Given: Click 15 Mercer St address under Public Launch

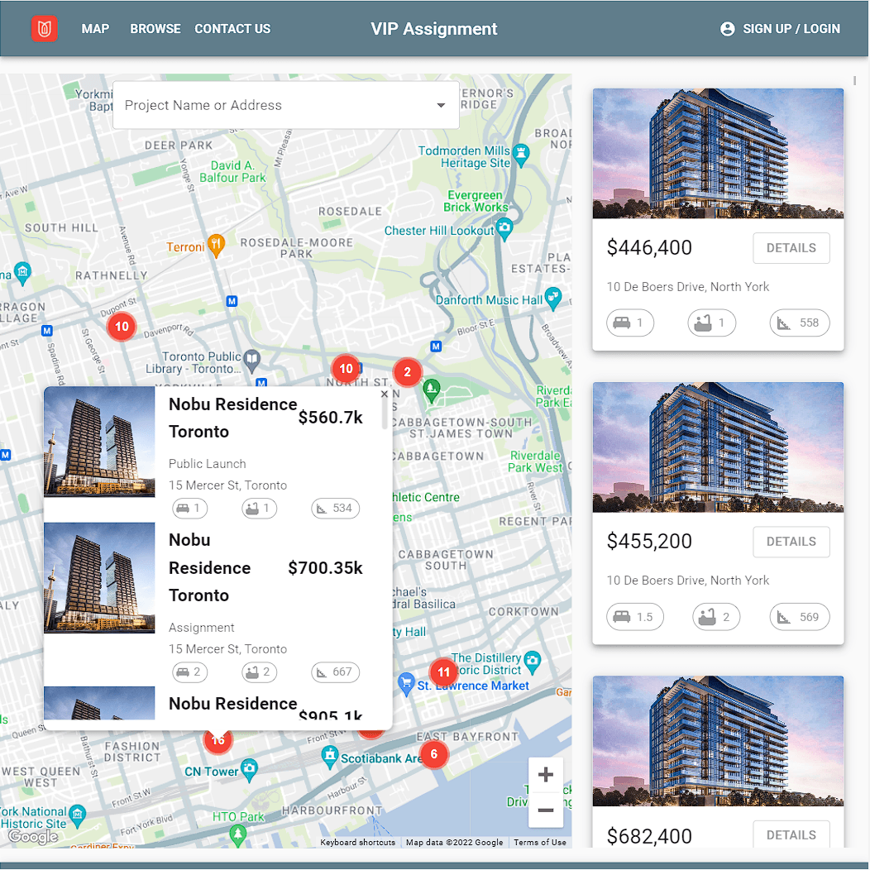Looking at the screenshot, I should (x=227, y=485).
